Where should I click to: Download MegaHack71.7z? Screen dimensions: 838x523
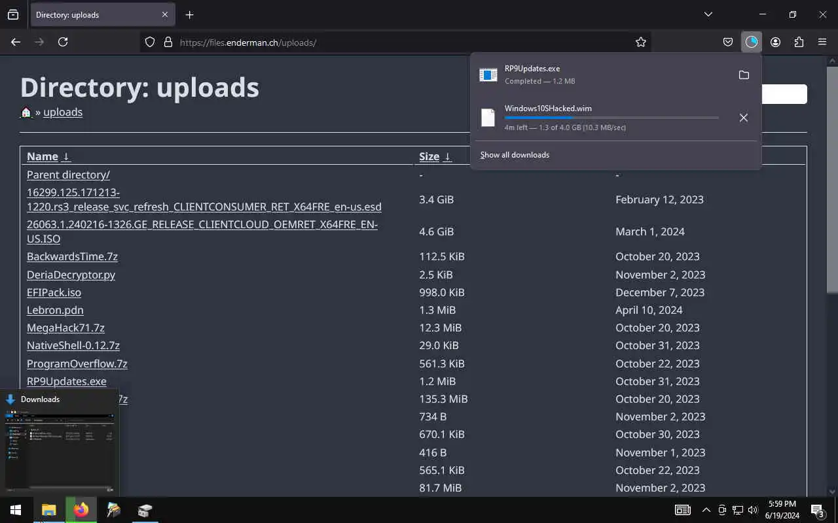tap(65, 328)
